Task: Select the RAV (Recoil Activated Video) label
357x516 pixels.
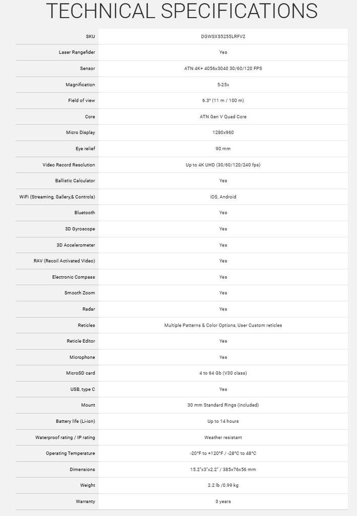Action: point(64,261)
